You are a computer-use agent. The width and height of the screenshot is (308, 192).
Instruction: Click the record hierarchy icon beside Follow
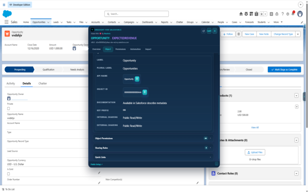click(x=239, y=34)
